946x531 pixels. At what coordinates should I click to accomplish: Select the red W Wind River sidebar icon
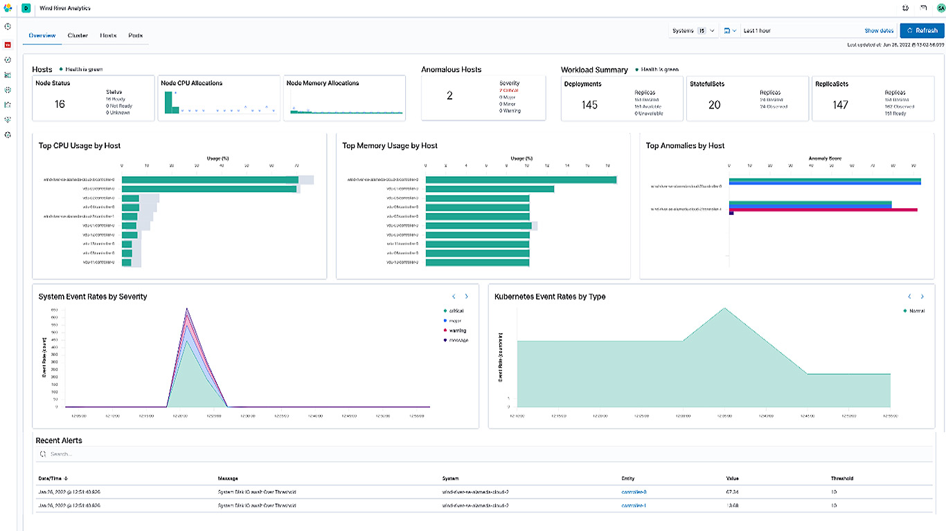coord(8,44)
